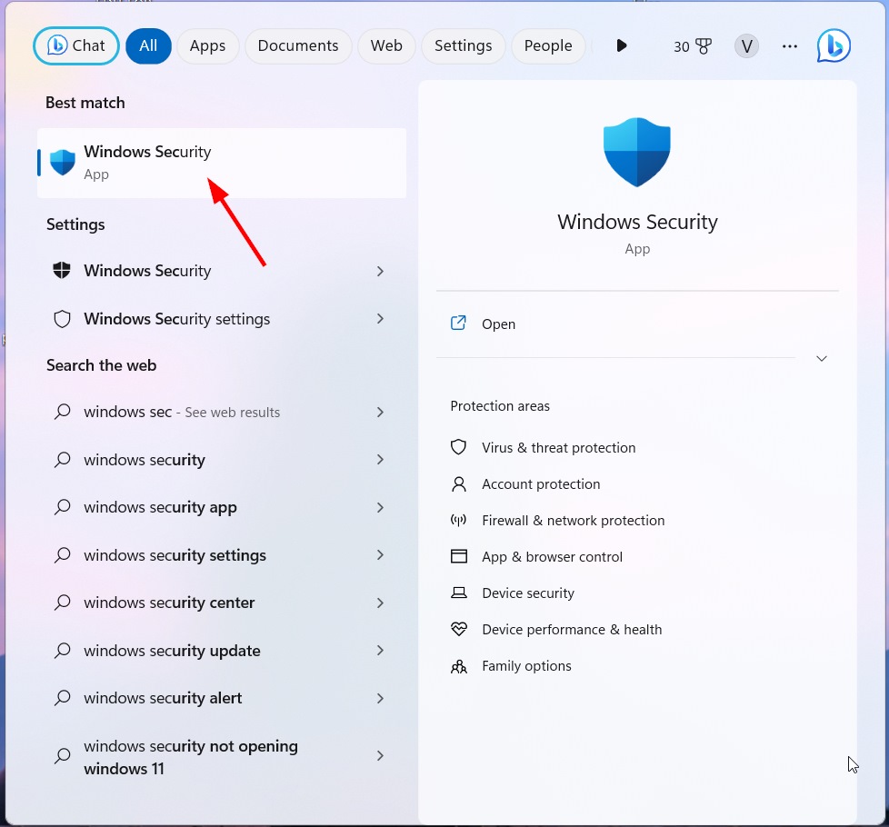Switch to the Web filter tab
This screenshot has width=889, height=827.
[x=386, y=46]
